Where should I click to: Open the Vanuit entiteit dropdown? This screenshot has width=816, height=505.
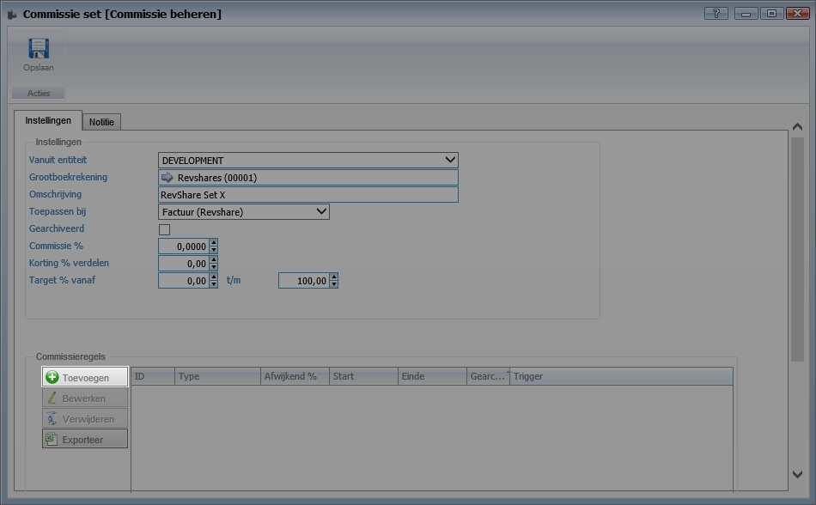click(450, 161)
